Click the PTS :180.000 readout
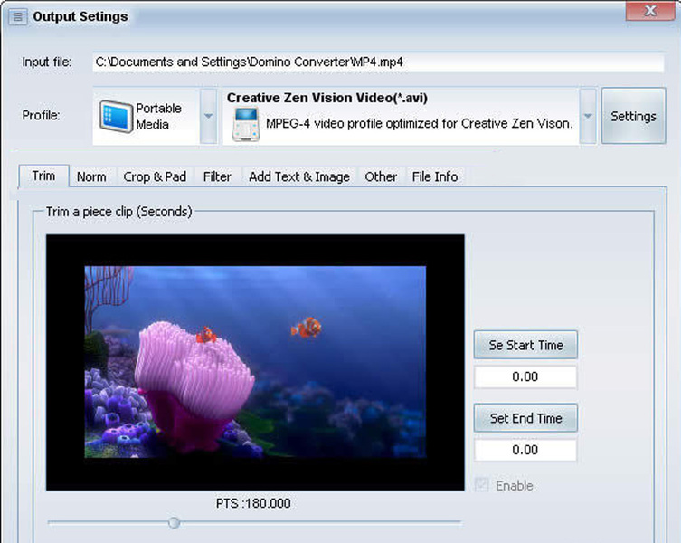Viewport: 681px width, 543px height. (253, 503)
